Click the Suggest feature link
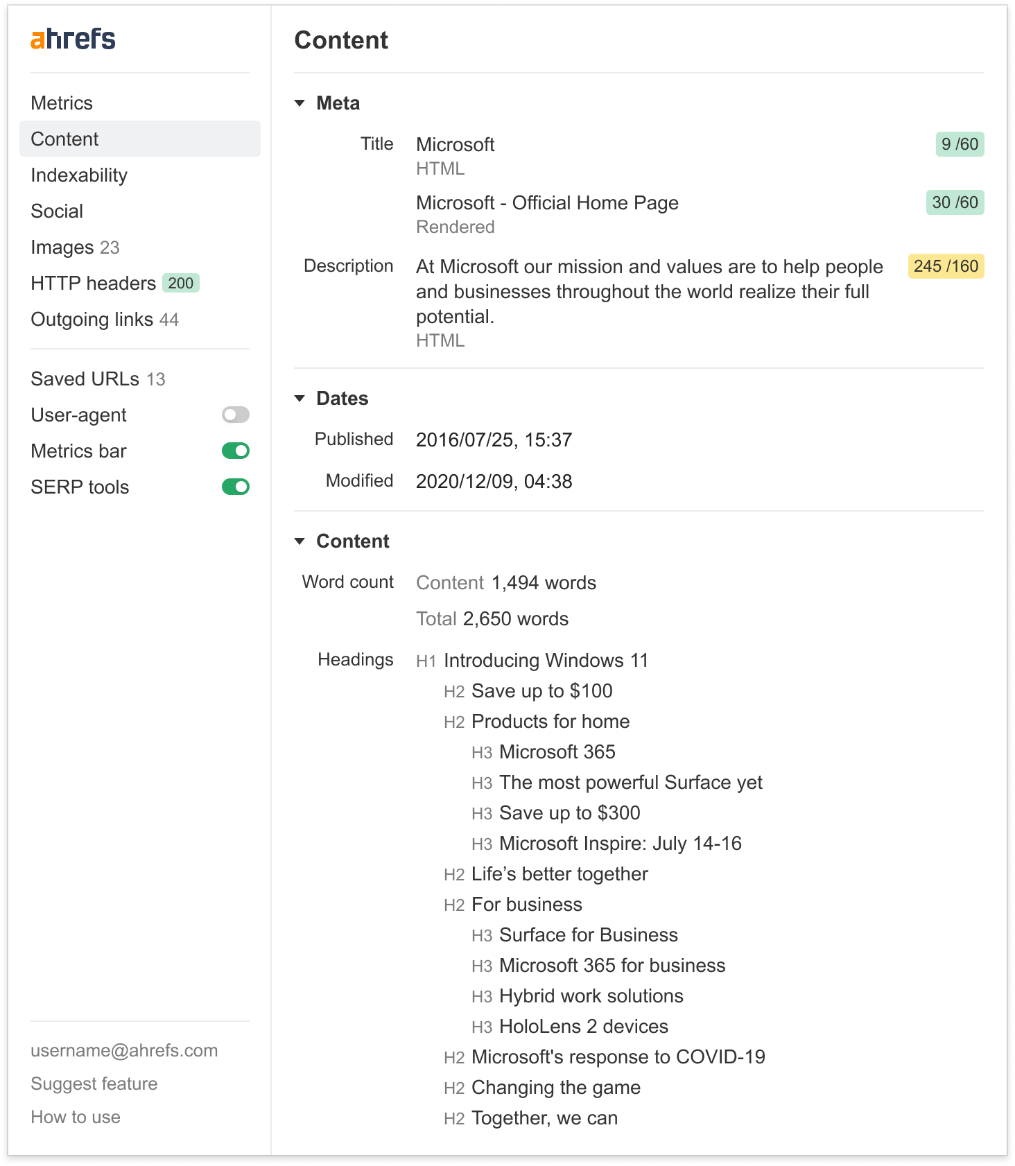The image size is (1015, 1166). [94, 1084]
